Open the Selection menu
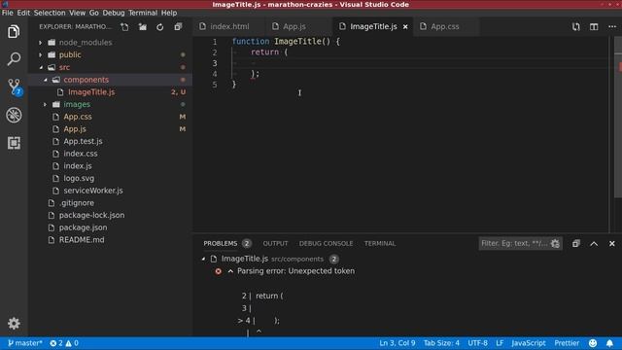This screenshot has width=622, height=350. click(50, 13)
